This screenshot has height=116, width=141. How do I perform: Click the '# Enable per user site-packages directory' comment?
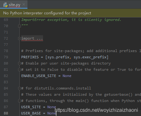tap(66, 63)
